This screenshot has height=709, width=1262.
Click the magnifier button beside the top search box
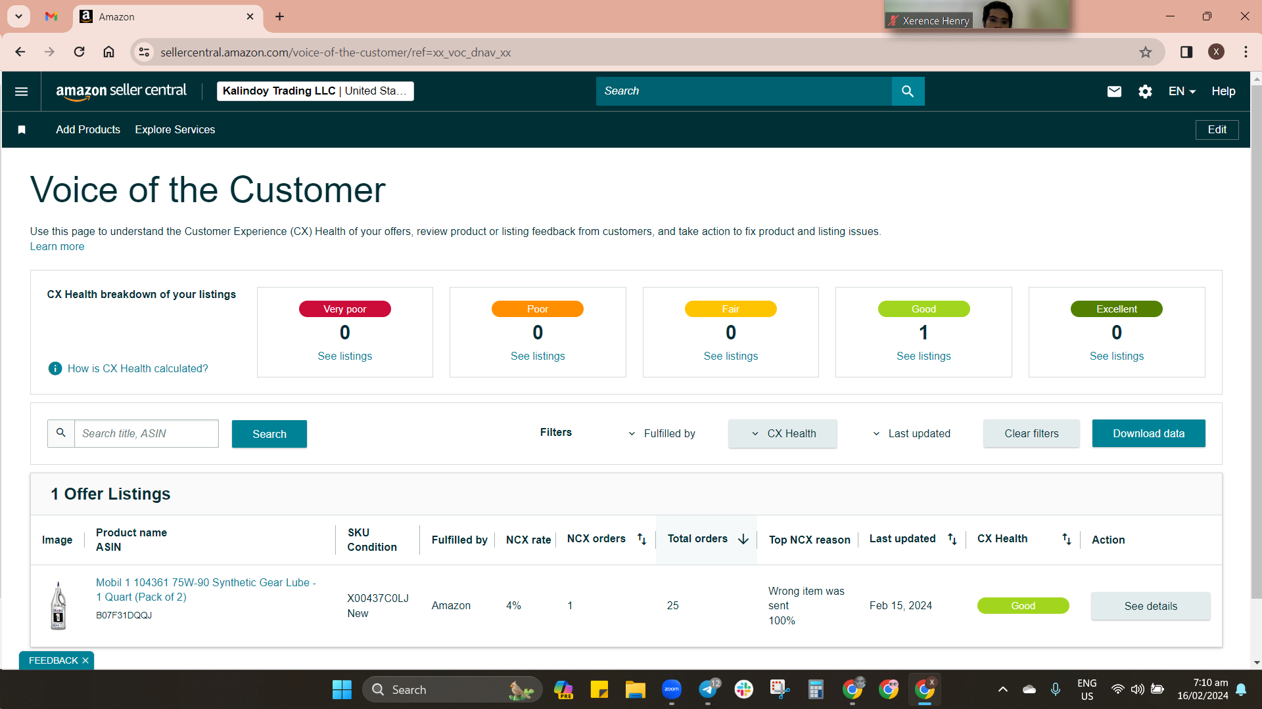[x=908, y=91]
